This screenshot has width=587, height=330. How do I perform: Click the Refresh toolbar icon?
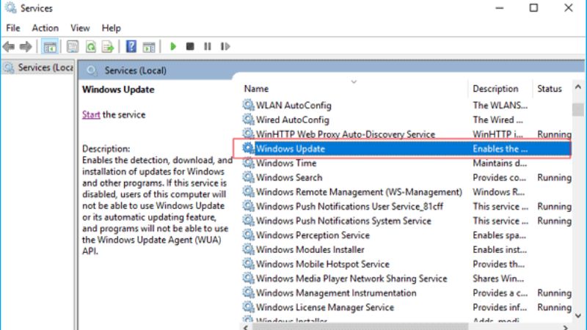[x=90, y=47]
